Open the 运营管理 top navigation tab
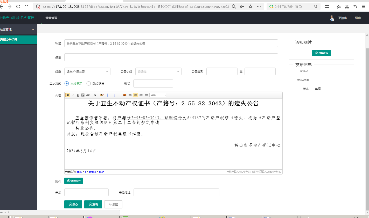Image resolution: width=369 pixels, height=218 pixels. coord(51,18)
